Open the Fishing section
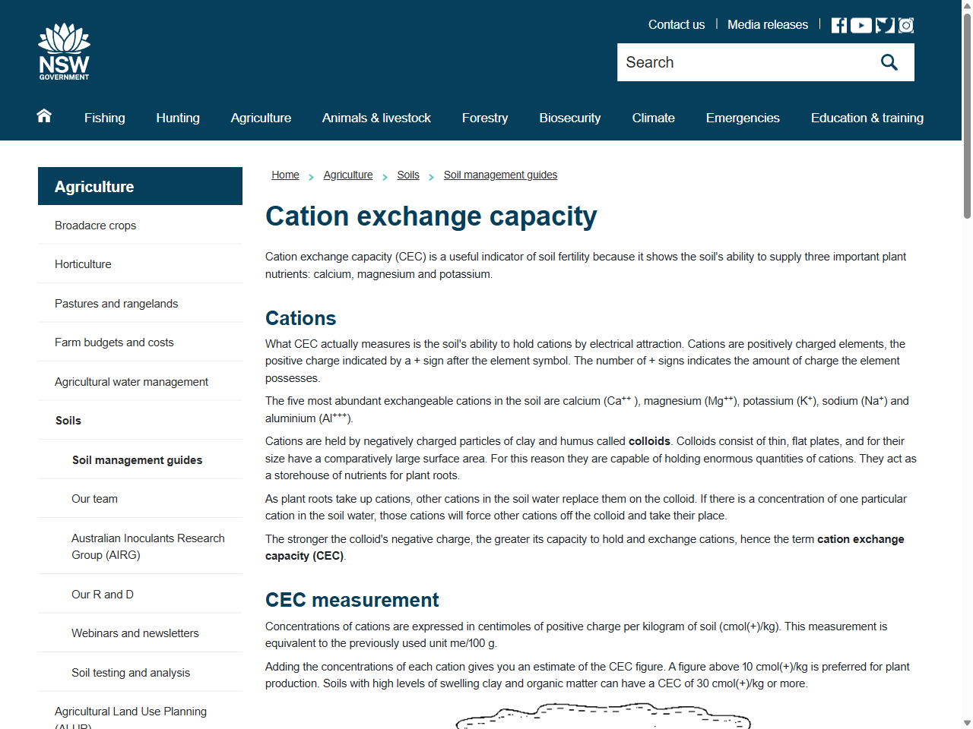This screenshot has height=729, width=973. 104,118
